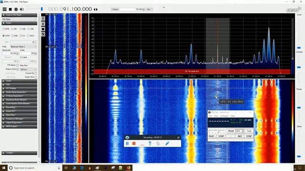Open the tools wrench icon beside the waterfall
305x171 pixels.
click(x=43, y=34)
